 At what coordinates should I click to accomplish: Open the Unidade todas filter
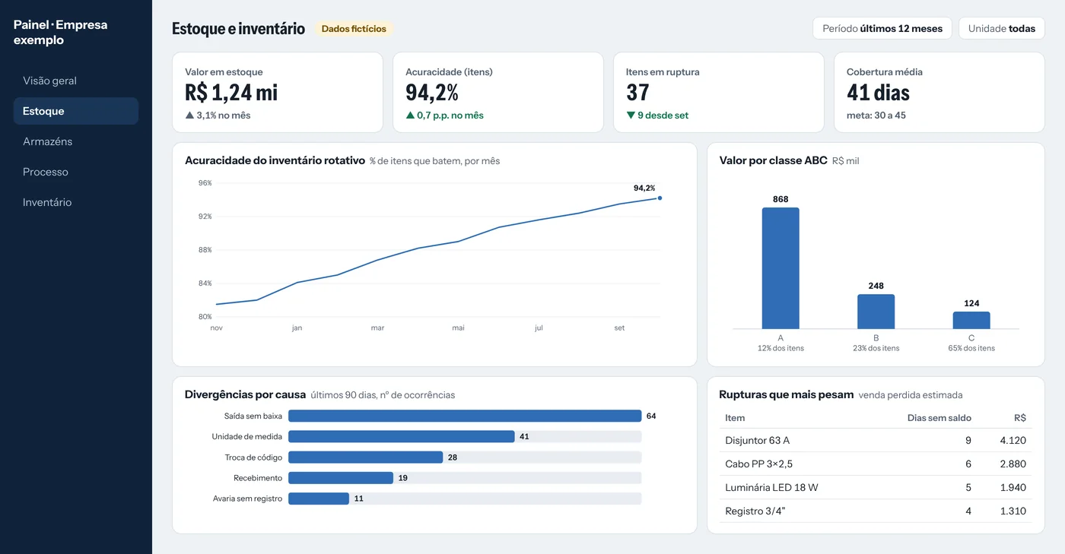(1002, 29)
